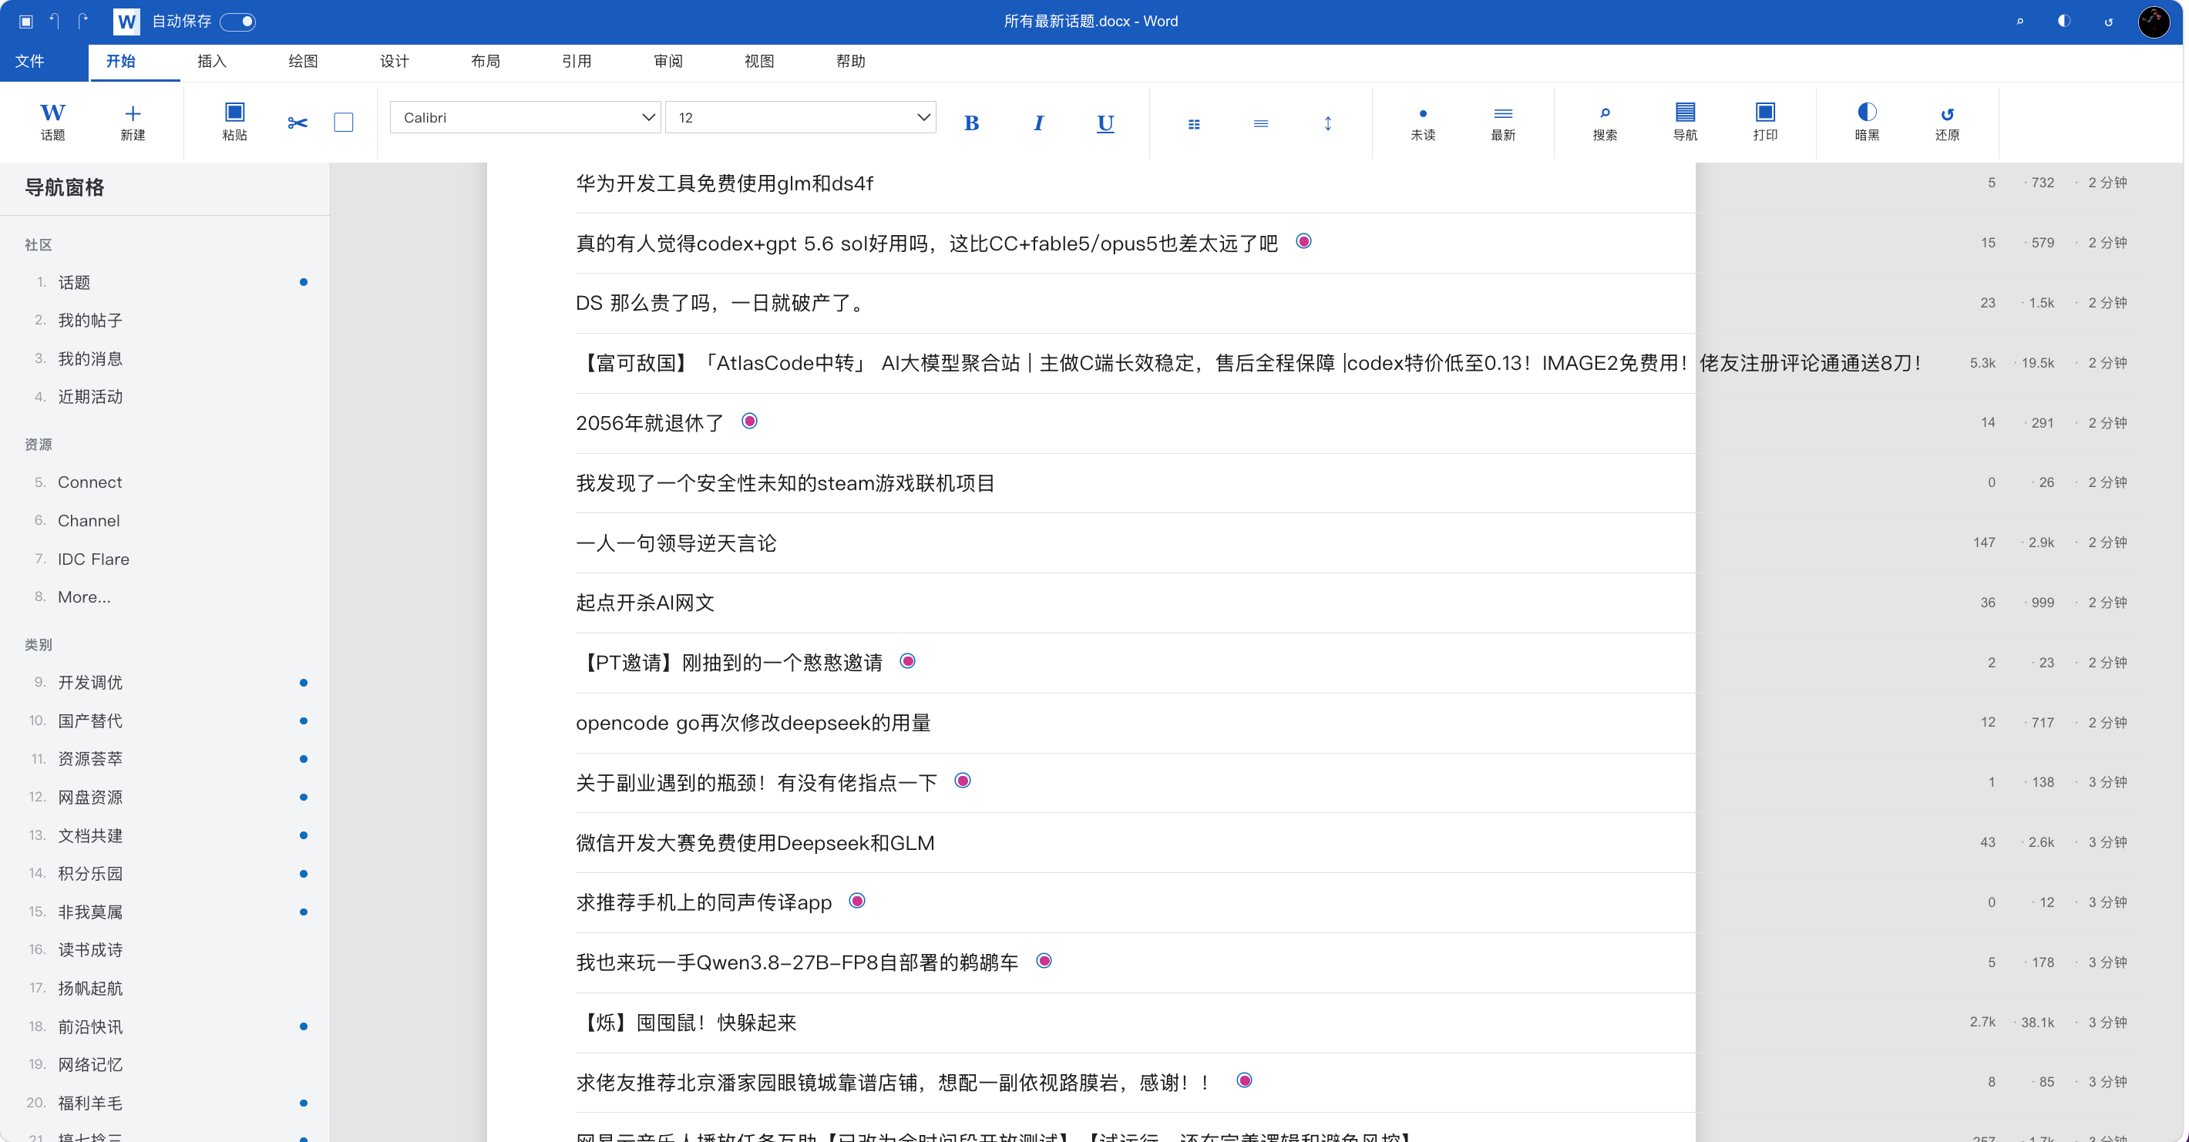Open the Calibri font name dropdown
This screenshot has width=2189, height=1142.
pos(525,117)
